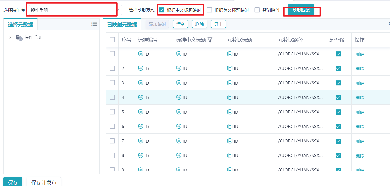Toggle 是否强制 checkbox in row 2

coord(338,68)
